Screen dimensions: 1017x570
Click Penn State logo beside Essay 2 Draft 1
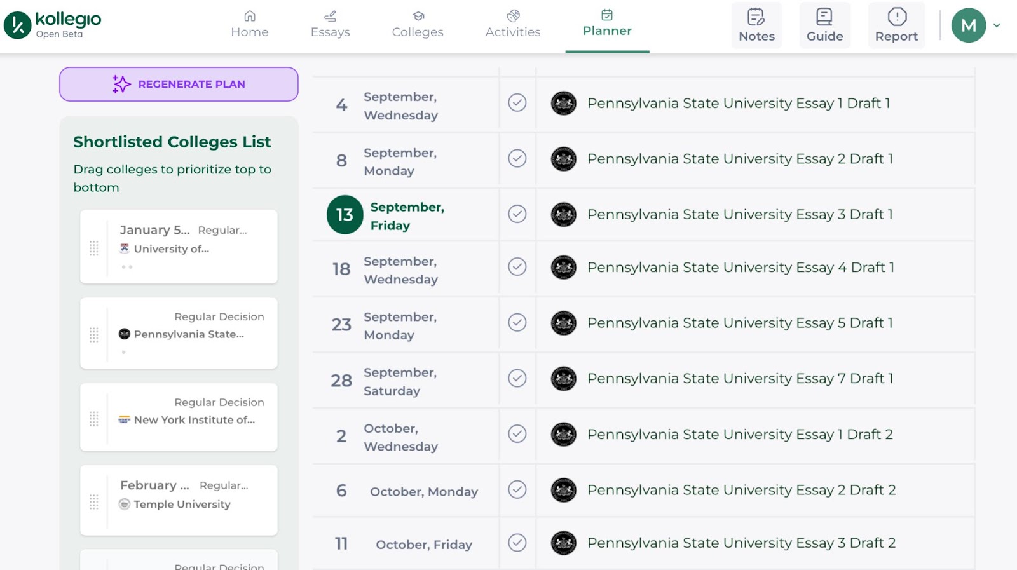[x=563, y=159]
